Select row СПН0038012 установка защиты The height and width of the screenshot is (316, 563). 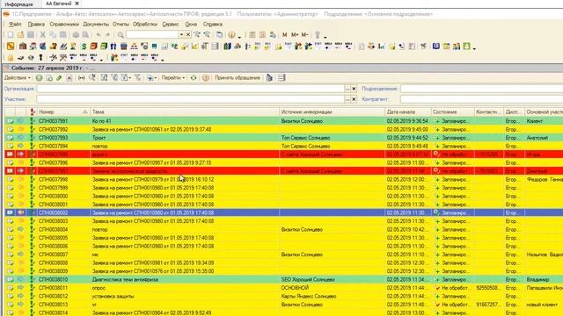coord(283,297)
